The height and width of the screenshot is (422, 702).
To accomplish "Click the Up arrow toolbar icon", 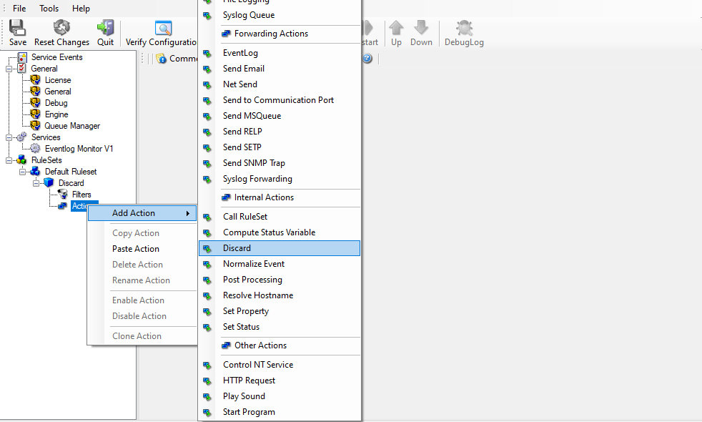I will pyautogui.click(x=396, y=28).
